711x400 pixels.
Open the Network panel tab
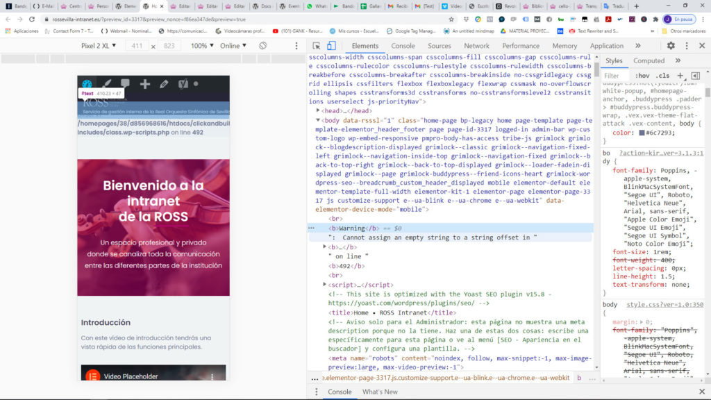click(x=476, y=46)
